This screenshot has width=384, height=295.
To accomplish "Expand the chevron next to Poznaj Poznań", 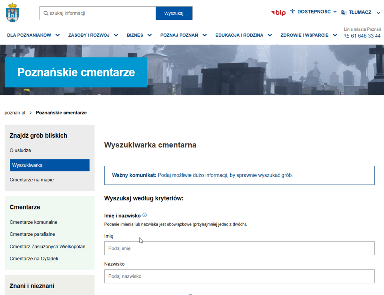I will 205,35.
